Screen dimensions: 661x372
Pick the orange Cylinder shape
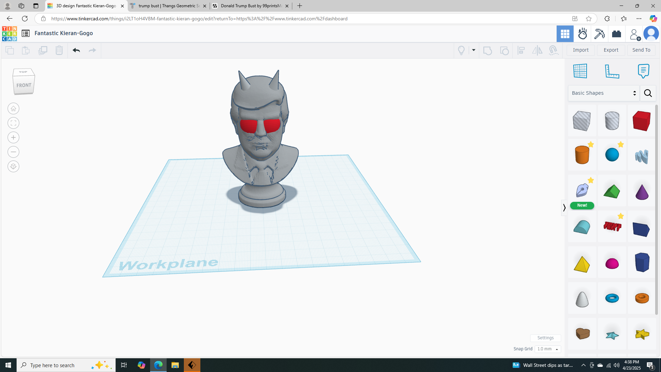[582, 155]
